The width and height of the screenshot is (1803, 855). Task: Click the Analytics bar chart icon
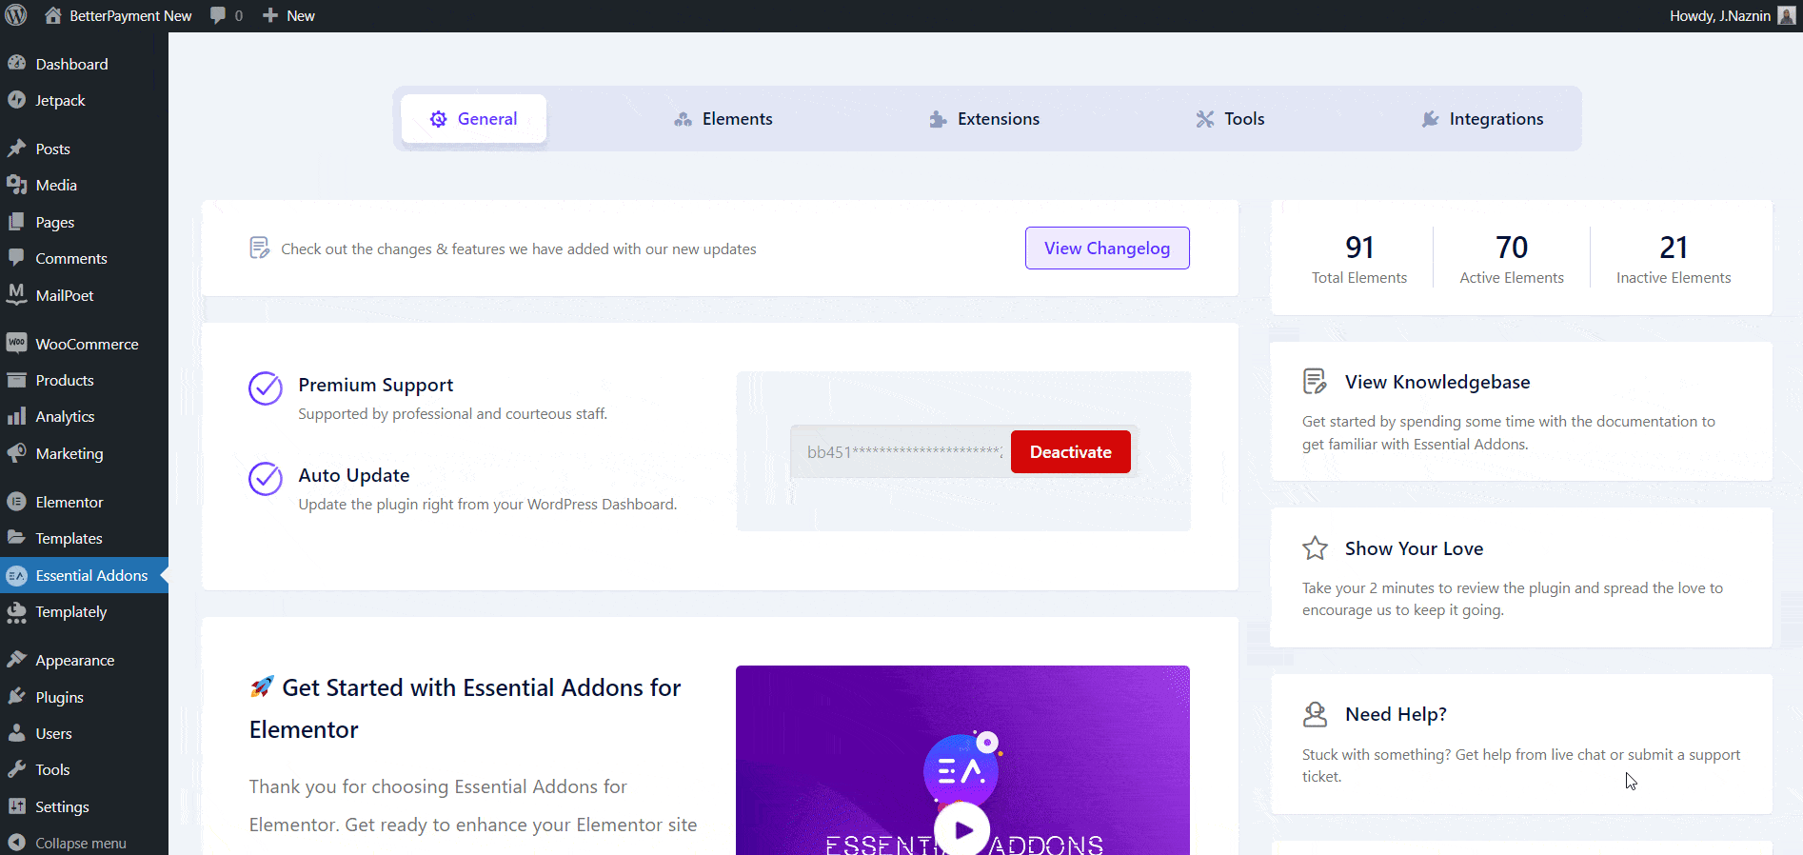(16, 416)
